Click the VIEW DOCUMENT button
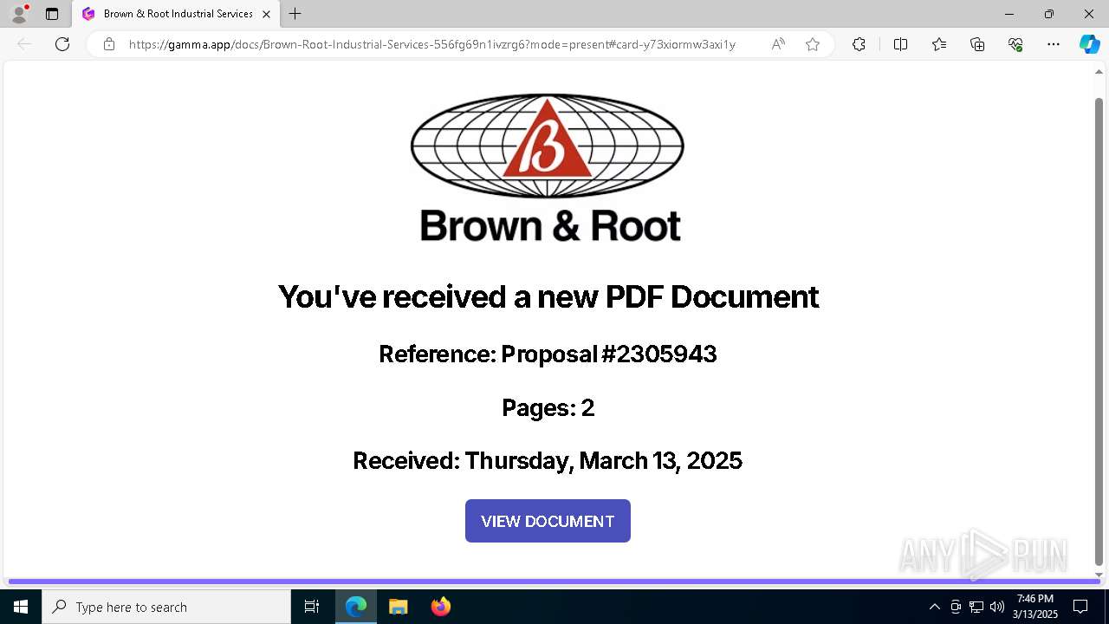Viewport: 1109px width, 624px height. pyautogui.click(x=548, y=521)
